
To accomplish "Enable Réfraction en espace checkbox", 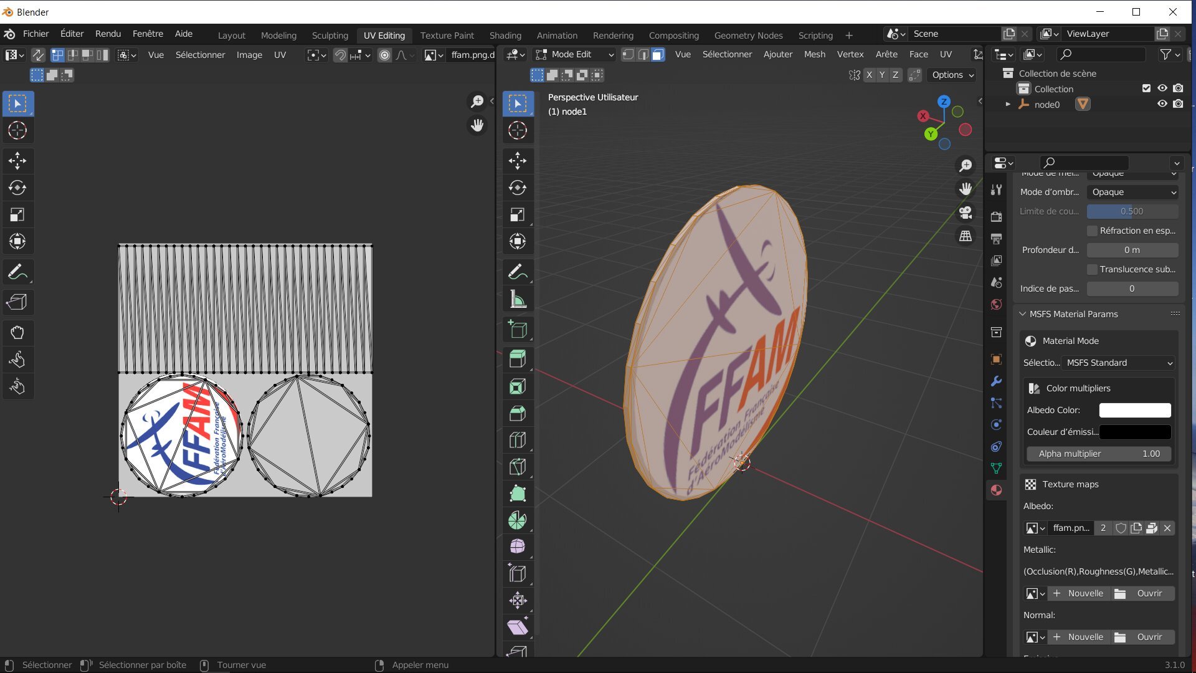I will click(x=1092, y=231).
